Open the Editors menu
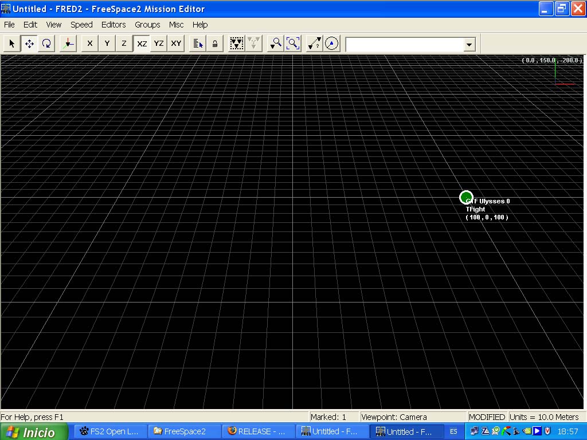 click(x=114, y=25)
